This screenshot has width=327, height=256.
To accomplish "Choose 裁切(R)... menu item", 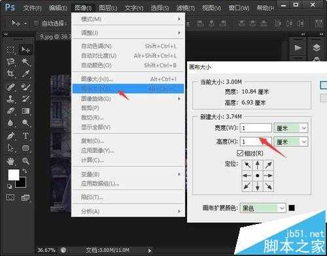I will click(128, 118).
